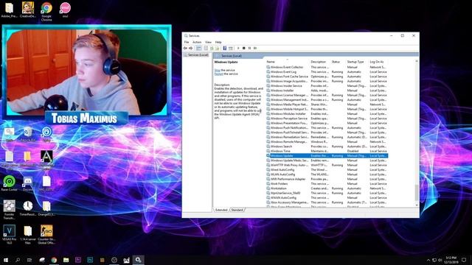
Task: Select the Windows Font Cache Service row
Action: click(x=327, y=77)
